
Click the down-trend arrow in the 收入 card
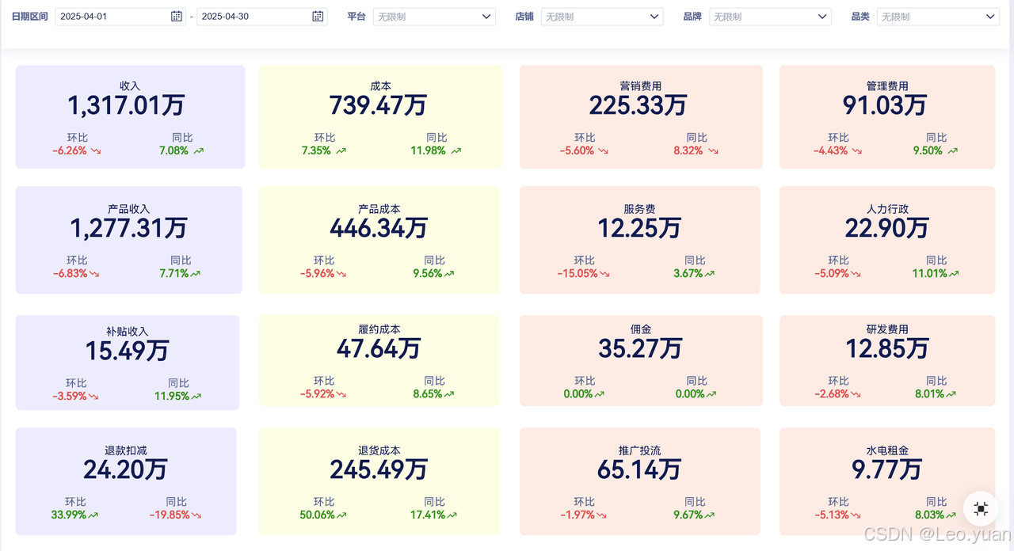coord(96,150)
